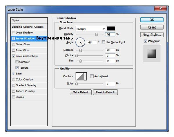Focus the Choke value field
The width and height of the screenshot is (174, 137).
[110, 56]
